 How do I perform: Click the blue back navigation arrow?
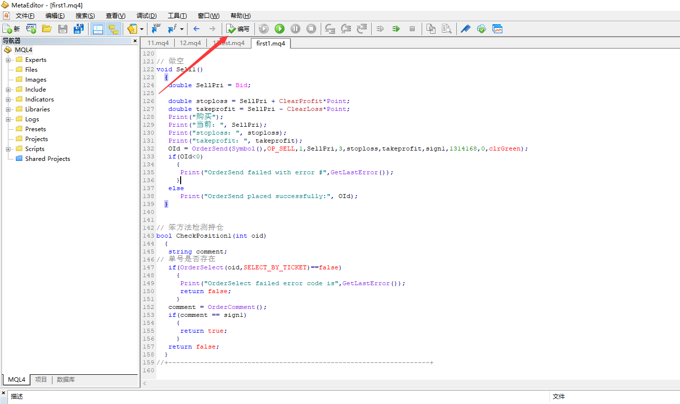tap(196, 29)
